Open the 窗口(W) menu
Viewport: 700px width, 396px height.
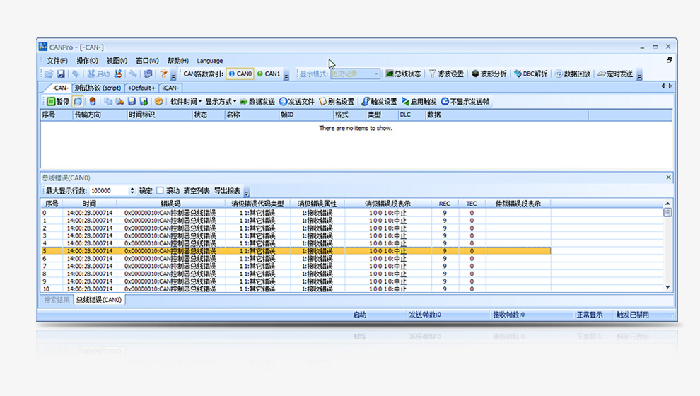(147, 61)
